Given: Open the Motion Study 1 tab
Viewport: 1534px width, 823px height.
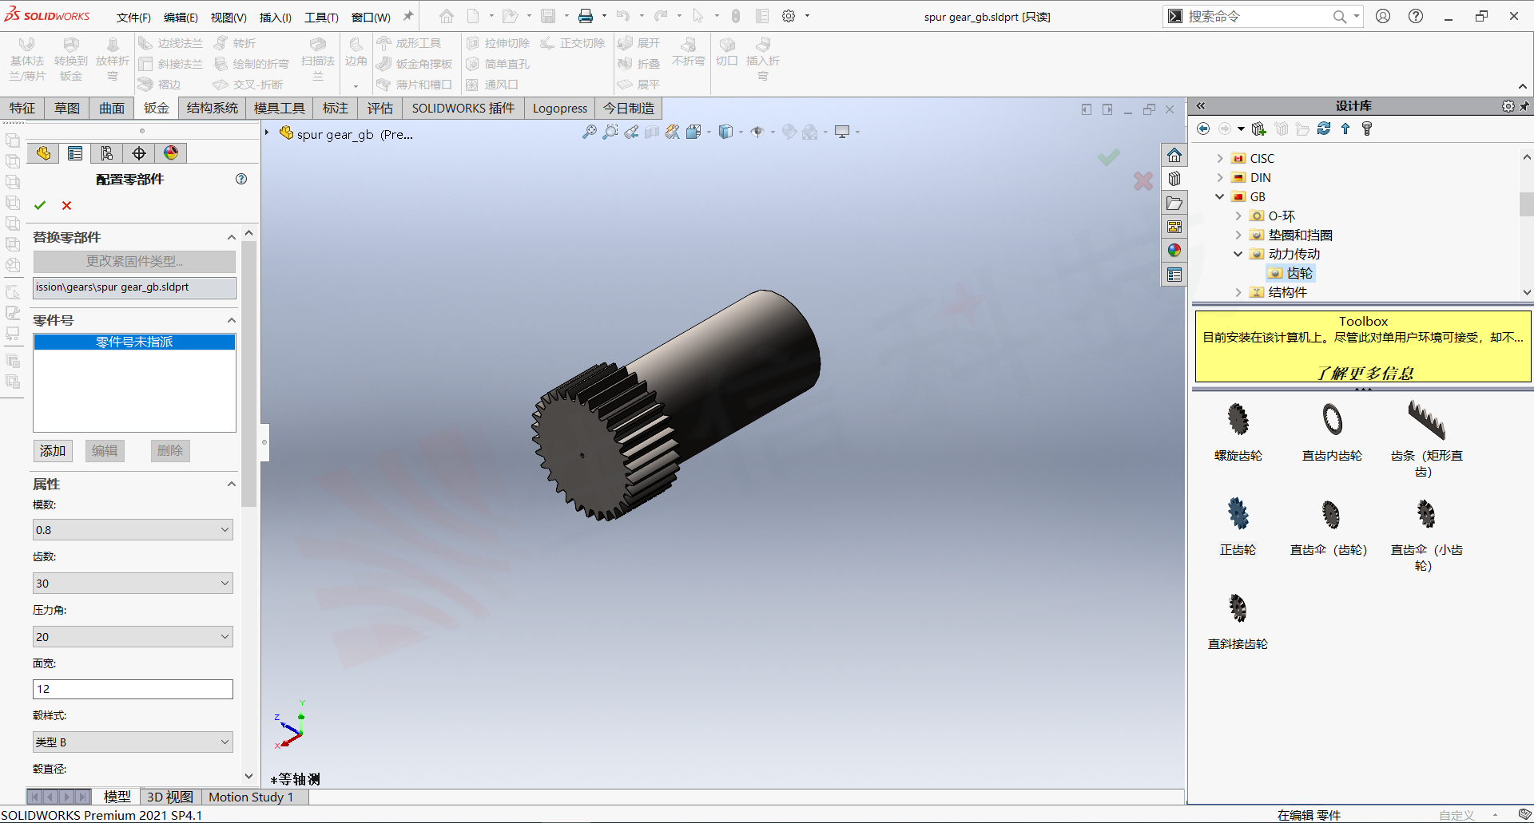Looking at the screenshot, I should point(251,797).
